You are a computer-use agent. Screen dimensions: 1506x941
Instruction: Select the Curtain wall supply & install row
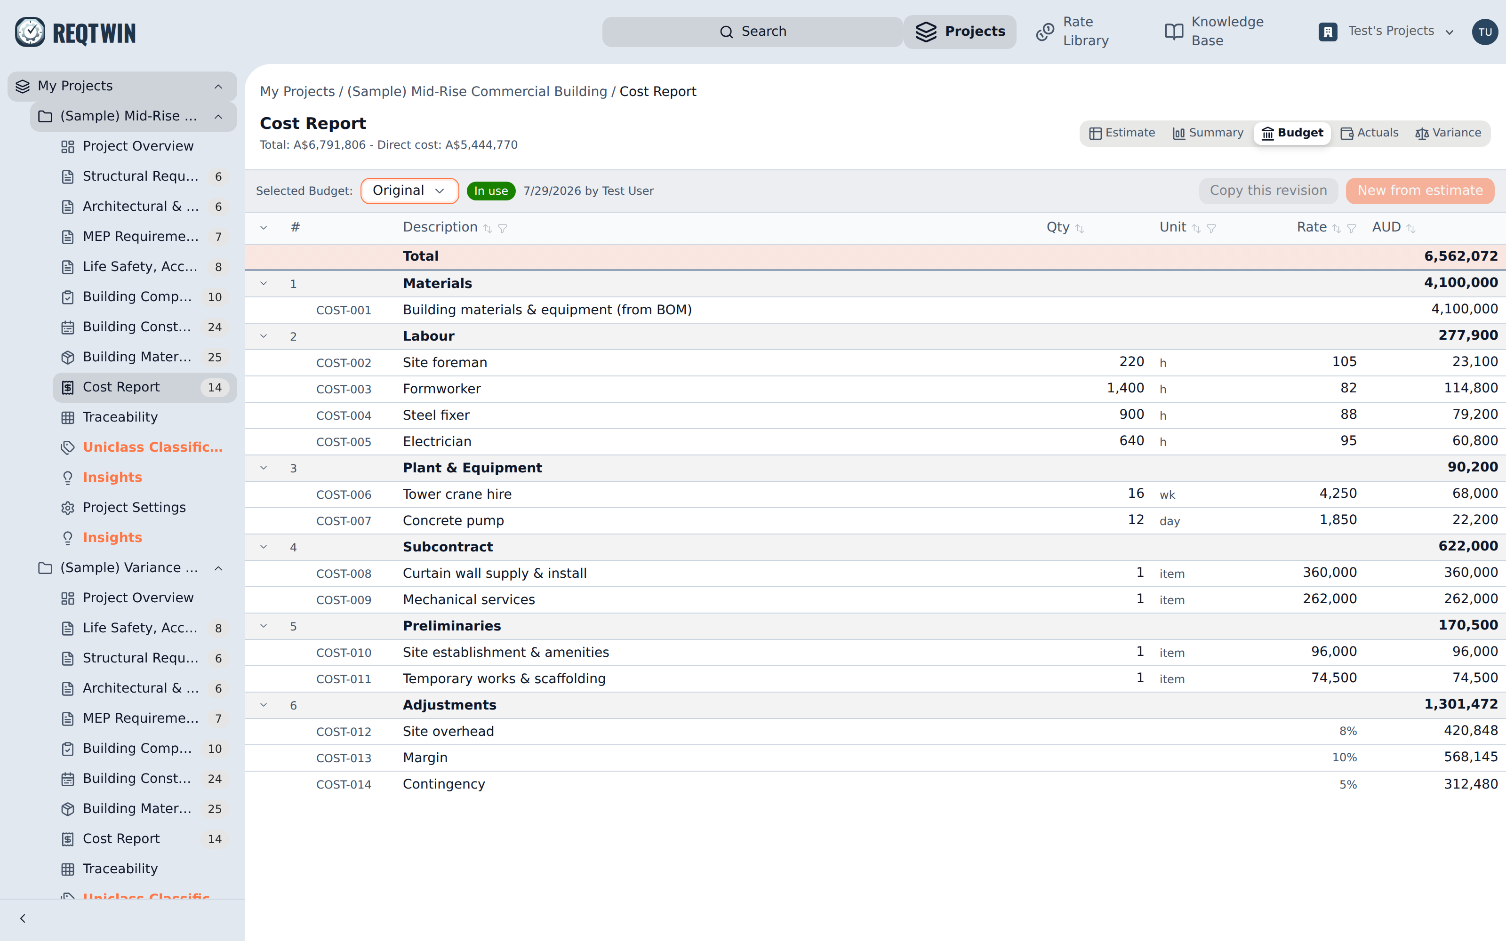(x=875, y=574)
